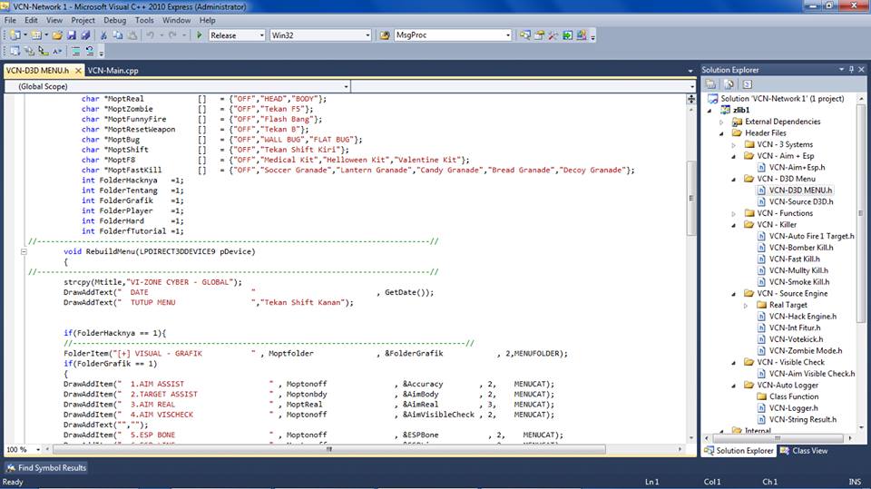Open the Debug menu

click(x=115, y=20)
